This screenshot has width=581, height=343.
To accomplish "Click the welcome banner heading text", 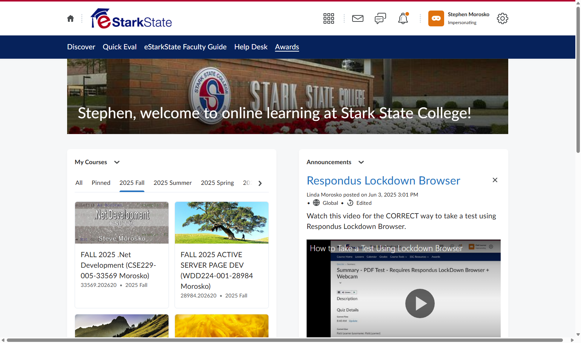I will click(274, 113).
